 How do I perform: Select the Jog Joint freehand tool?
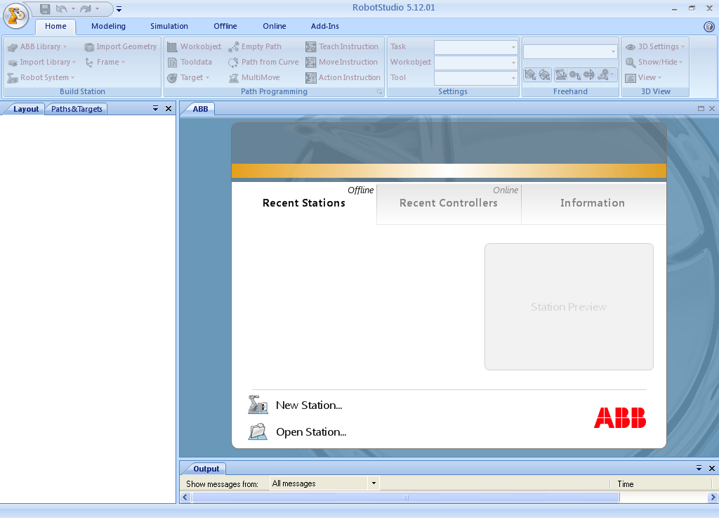click(x=561, y=74)
